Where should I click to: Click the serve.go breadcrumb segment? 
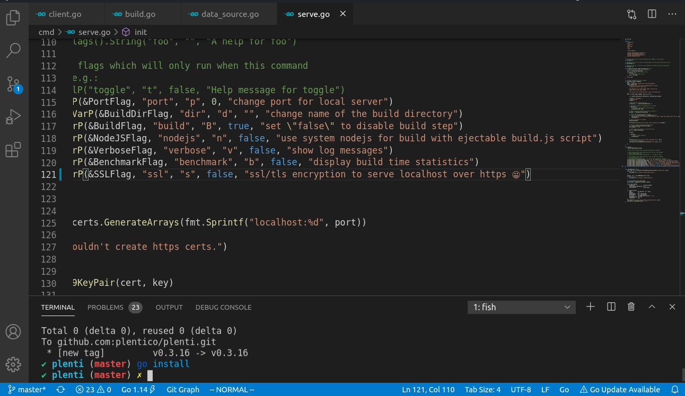coord(89,32)
